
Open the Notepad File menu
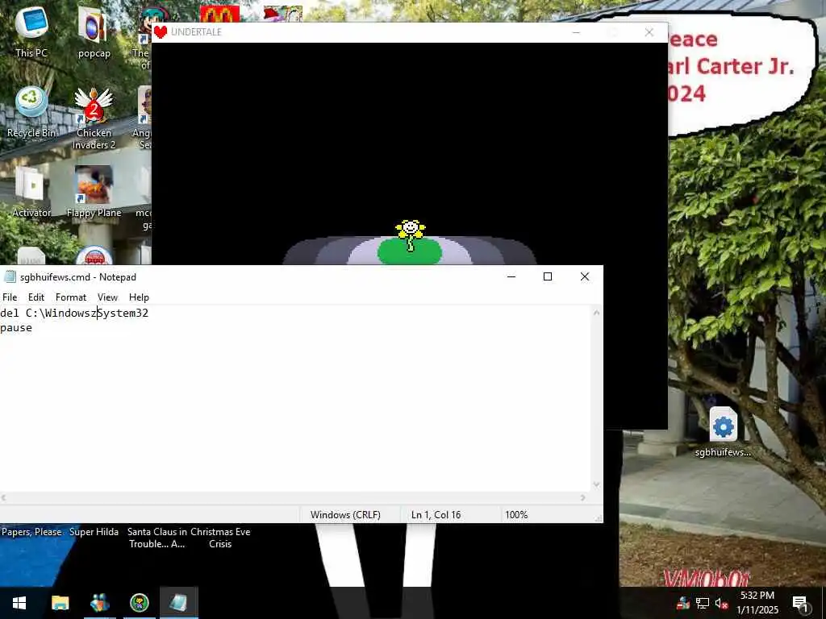(x=10, y=297)
